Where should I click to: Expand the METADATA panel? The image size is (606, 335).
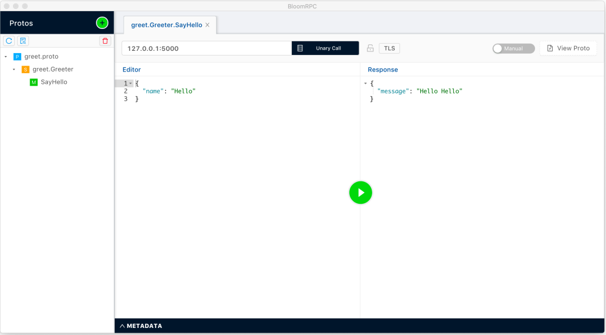coord(141,326)
